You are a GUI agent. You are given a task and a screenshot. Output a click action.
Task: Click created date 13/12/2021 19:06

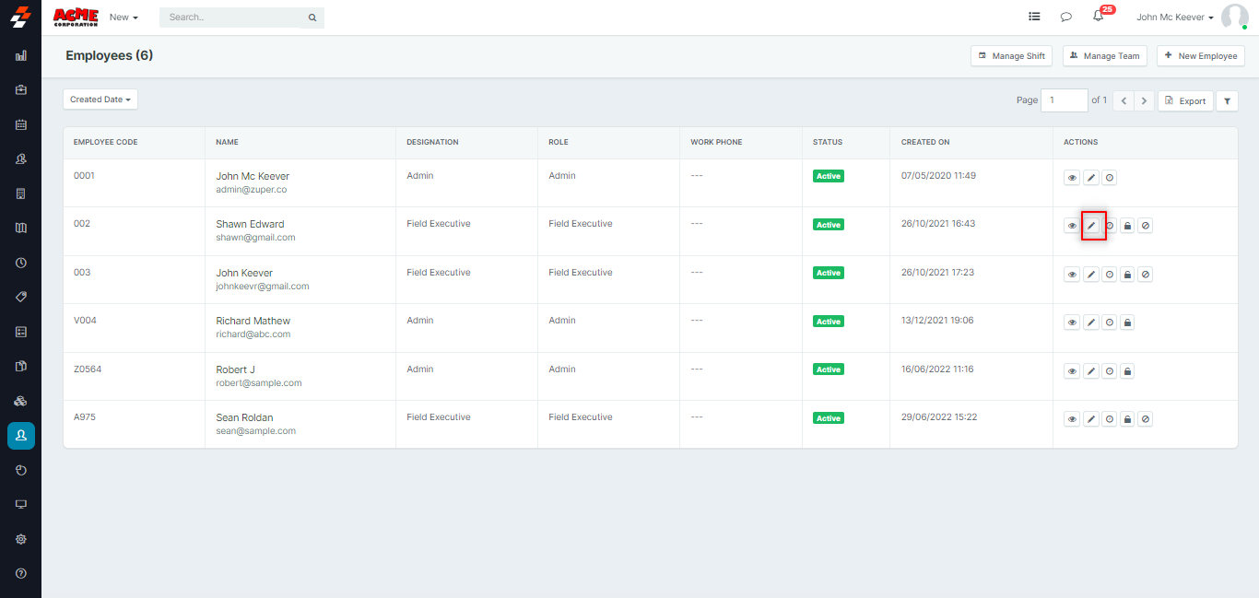tap(937, 321)
